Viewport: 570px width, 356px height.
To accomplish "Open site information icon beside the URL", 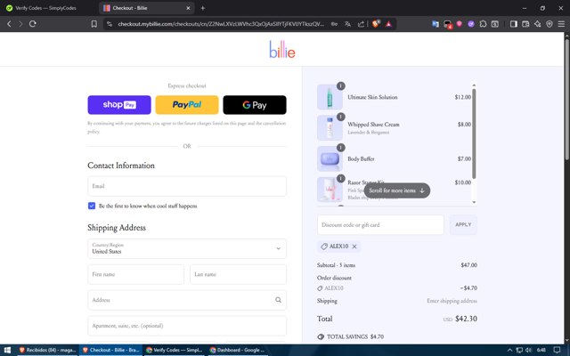I will coord(109,24).
